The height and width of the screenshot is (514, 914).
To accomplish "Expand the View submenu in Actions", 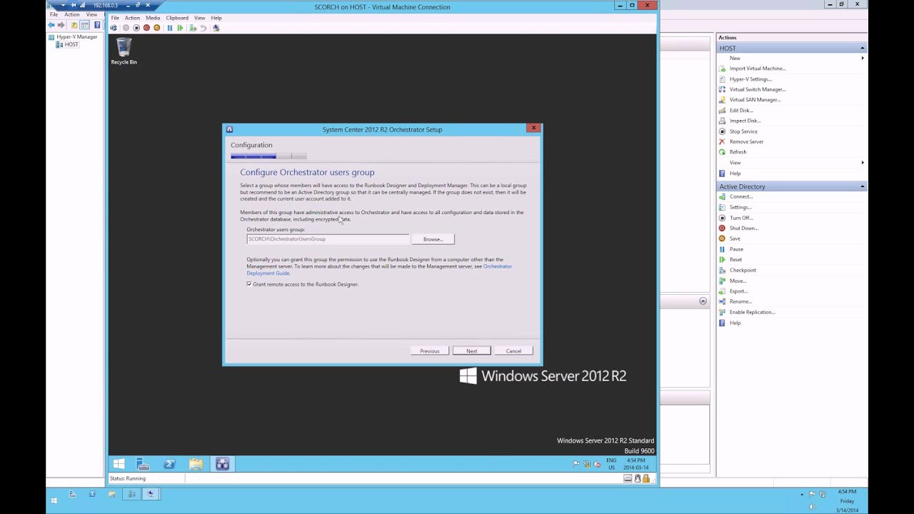I will 863,163.
